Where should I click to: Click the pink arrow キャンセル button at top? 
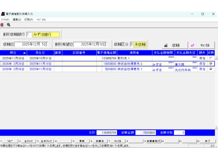202,45
